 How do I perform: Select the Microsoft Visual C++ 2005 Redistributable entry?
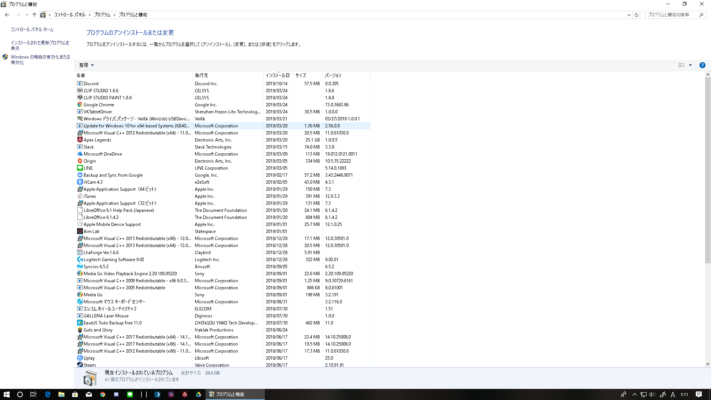click(223, 288)
